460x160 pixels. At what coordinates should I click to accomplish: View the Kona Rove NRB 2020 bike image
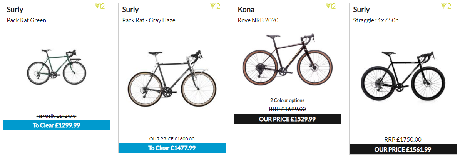click(288, 60)
